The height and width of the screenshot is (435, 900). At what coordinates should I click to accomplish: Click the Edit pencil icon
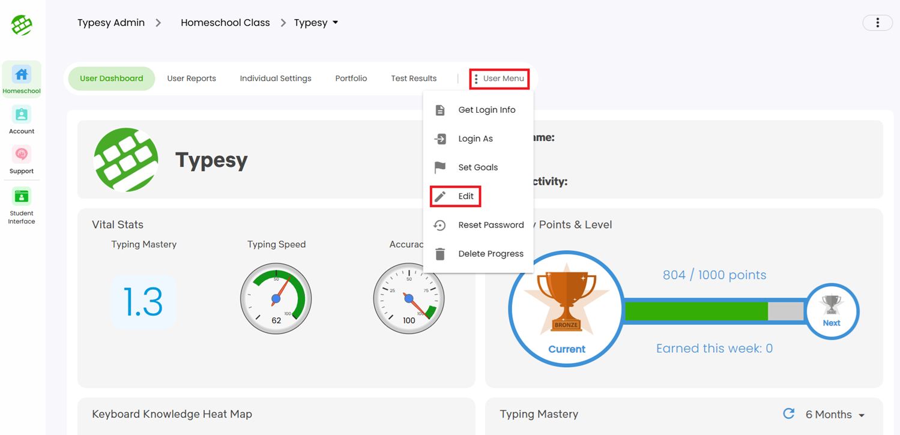pos(440,196)
